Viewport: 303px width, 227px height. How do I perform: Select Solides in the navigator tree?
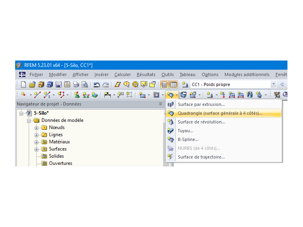(56, 156)
